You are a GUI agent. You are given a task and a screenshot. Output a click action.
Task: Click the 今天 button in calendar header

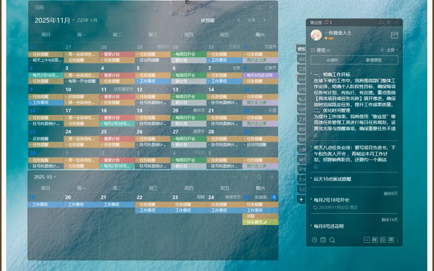coord(252,20)
